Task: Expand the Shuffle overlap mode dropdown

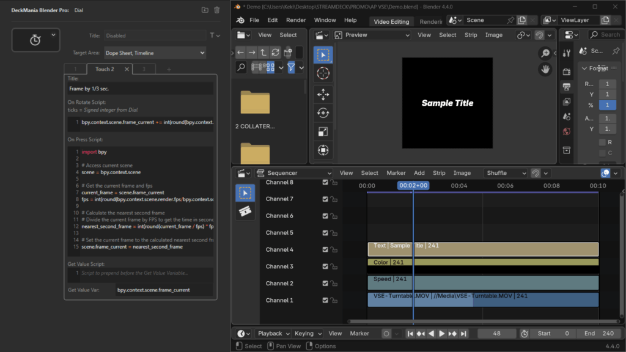Action: point(506,173)
